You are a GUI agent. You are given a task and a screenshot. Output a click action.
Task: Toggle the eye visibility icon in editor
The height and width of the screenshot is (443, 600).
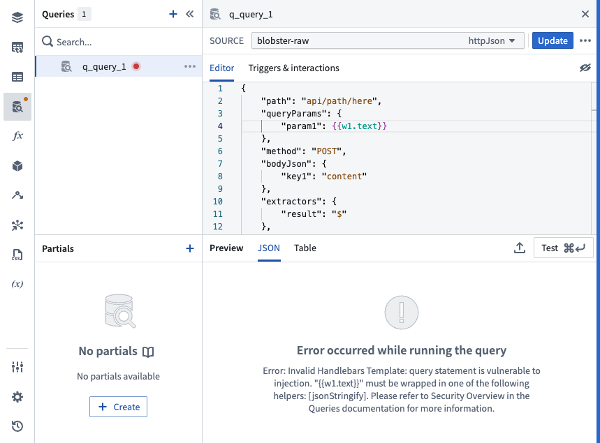tap(585, 68)
